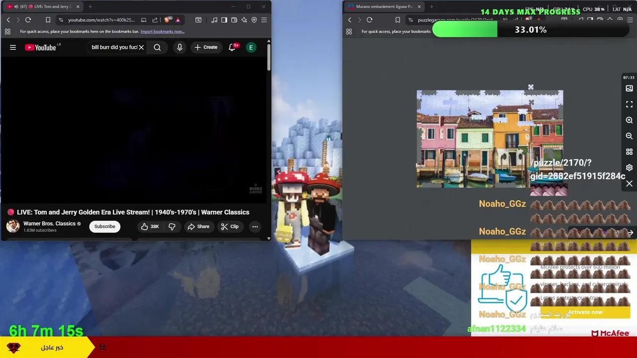Open the music playlist icon in YouTube browser toolbar
Screen dimensions: 637x358
214,20
